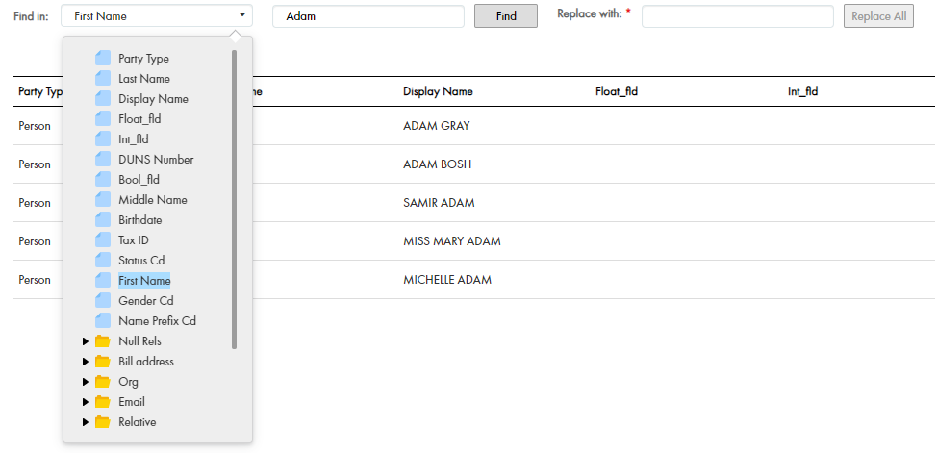Pick Middle Name from the list
Image resolution: width=937 pixels, height=453 pixels.
pyautogui.click(x=152, y=200)
